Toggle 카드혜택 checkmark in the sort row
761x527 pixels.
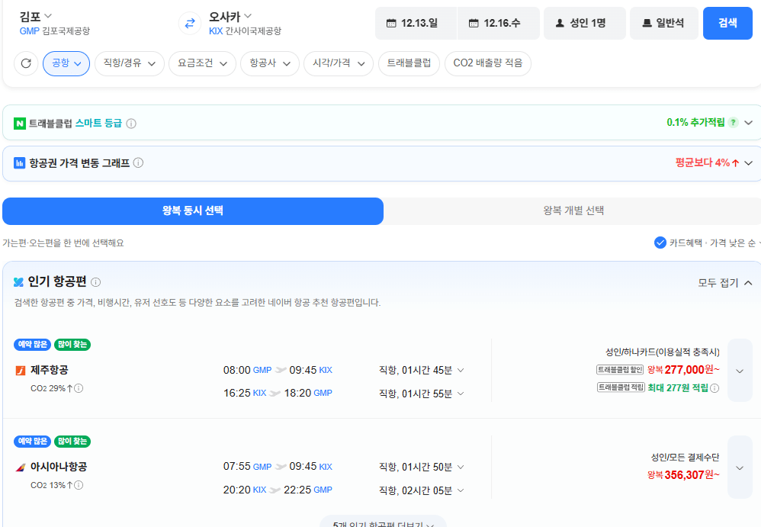click(x=660, y=243)
